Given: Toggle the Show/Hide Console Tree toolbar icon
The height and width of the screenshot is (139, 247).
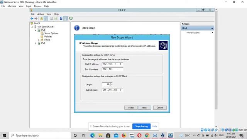Looking at the screenshot, I should [46, 19].
